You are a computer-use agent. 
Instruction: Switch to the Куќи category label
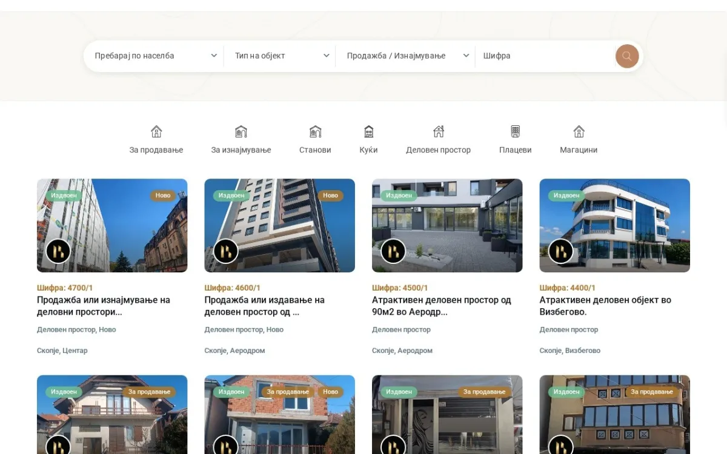pos(368,150)
